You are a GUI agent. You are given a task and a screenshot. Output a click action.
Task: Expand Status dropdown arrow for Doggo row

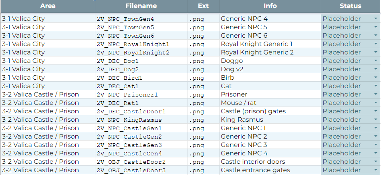click(375, 61)
